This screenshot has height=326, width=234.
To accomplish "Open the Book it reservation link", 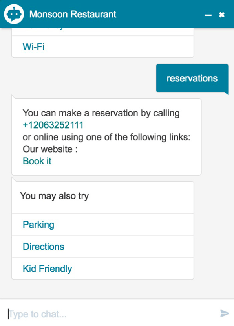I will [37, 161].
